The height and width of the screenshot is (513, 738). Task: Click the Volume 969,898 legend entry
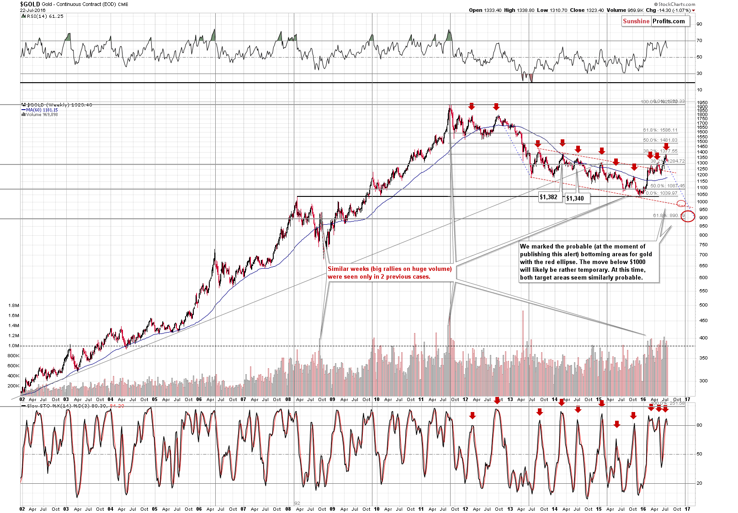pyautogui.click(x=39, y=114)
